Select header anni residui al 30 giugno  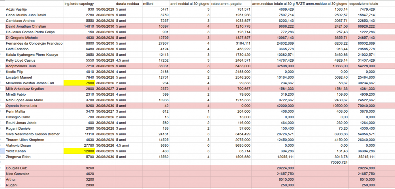[x=190, y=4]
